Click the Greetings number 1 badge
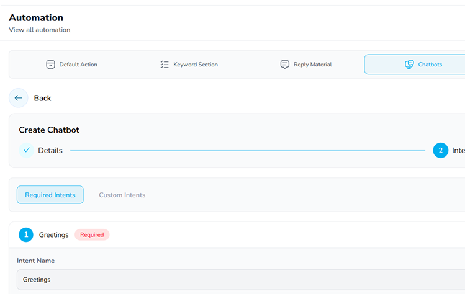465x294 pixels. [x=26, y=234]
